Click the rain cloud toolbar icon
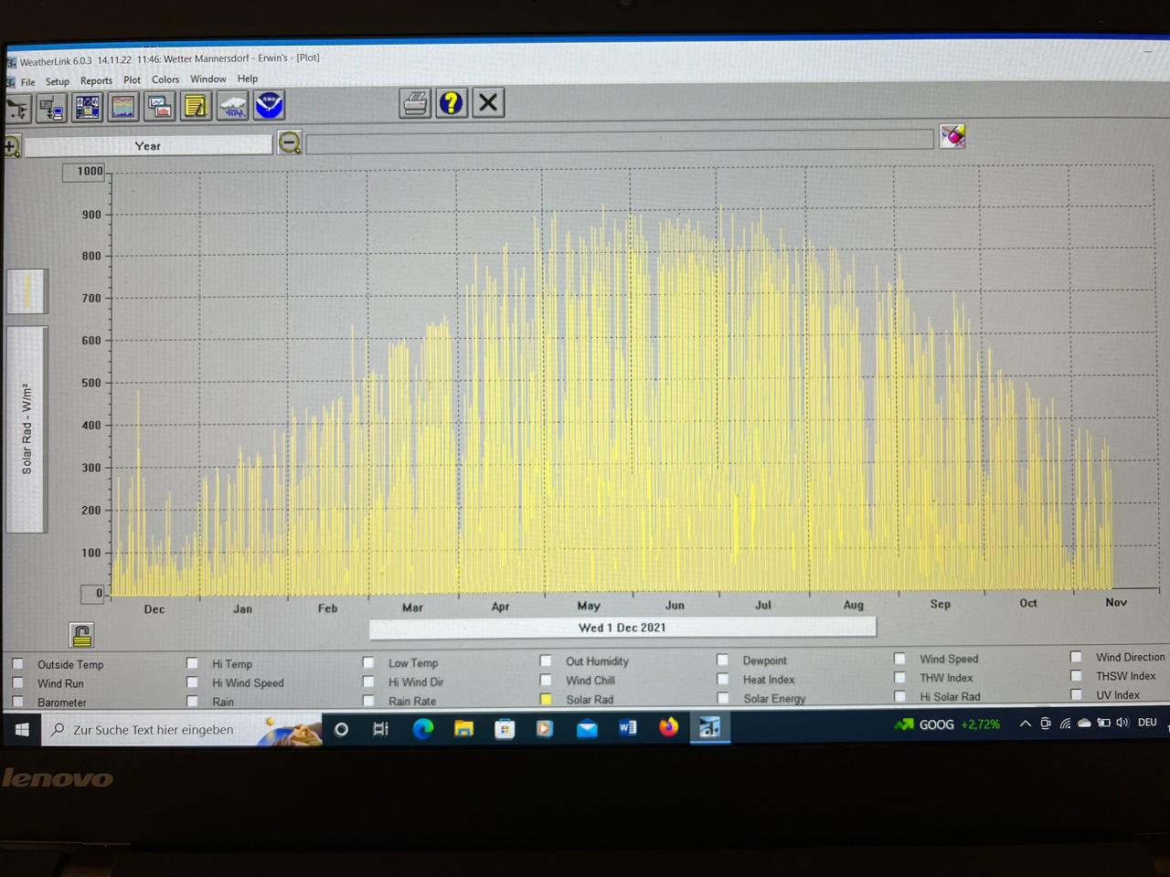This screenshot has width=1170, height=877. [x=233, y=106]
